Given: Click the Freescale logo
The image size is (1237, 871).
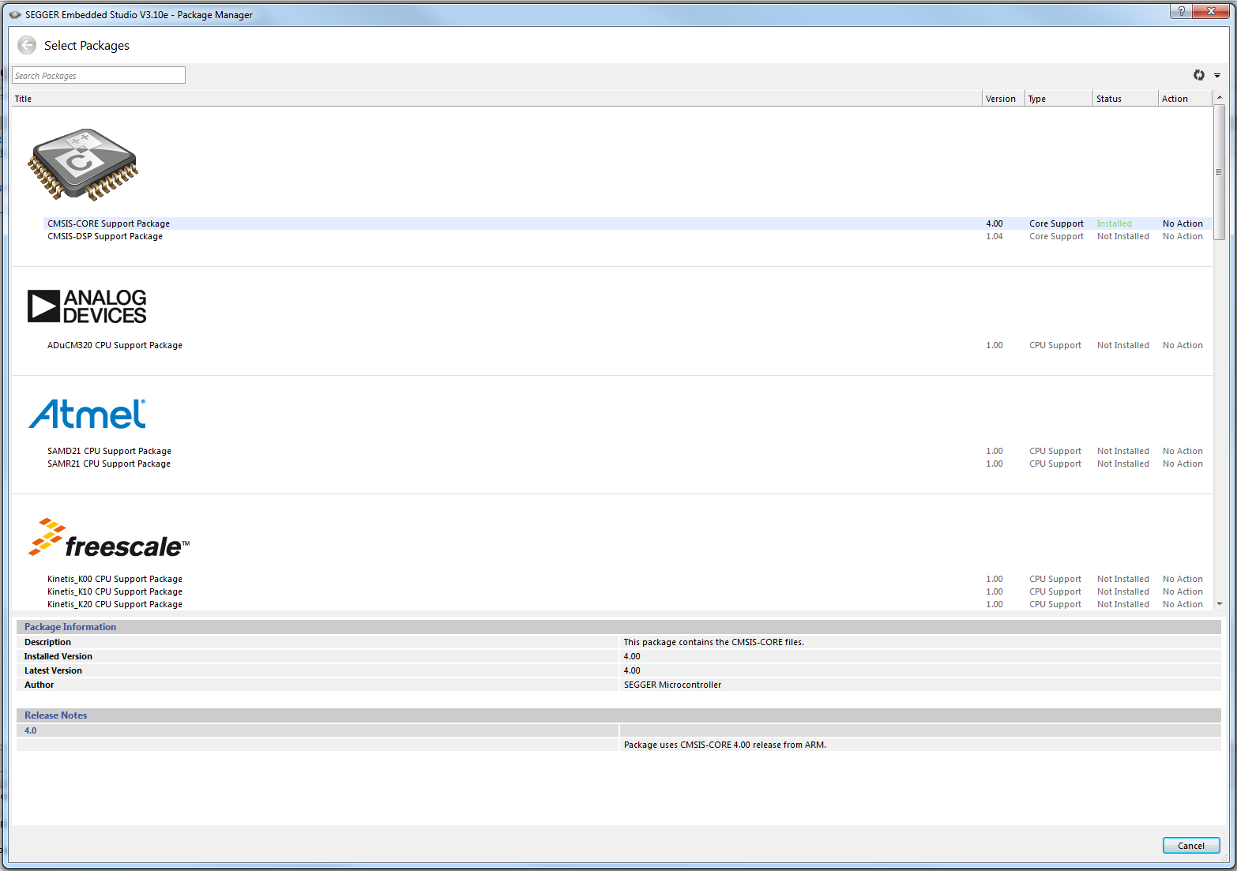Looking at the screenshot, I should (x=109, y=539).
